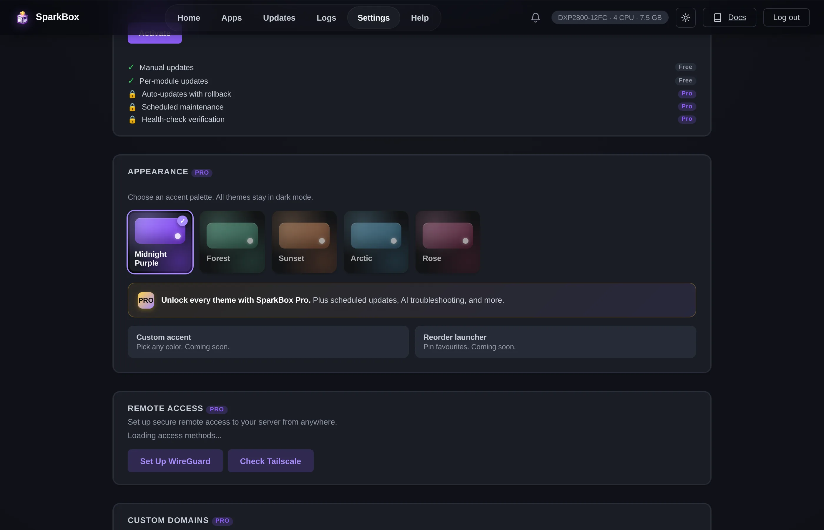Click the 'Loading access methods...' status text

(x=175, y=435)
